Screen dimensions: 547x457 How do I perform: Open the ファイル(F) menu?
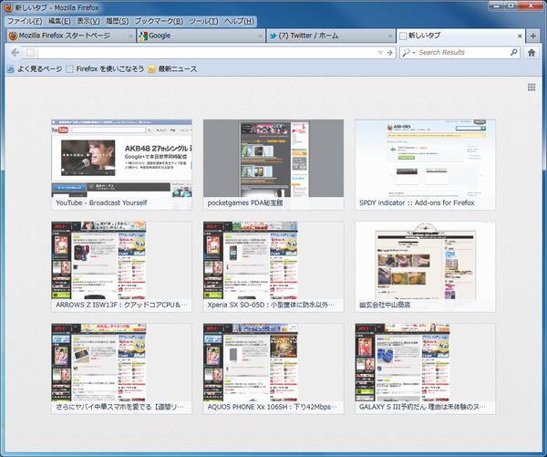point(25,21)
